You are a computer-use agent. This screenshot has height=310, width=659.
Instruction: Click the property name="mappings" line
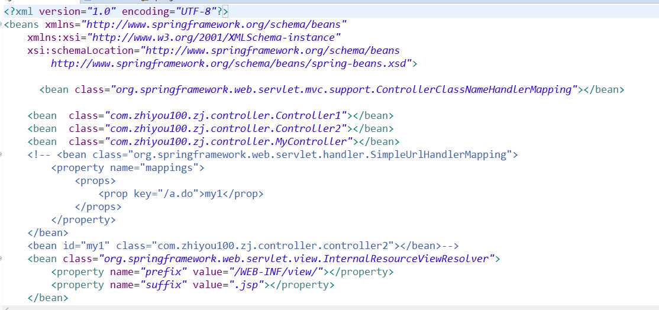click(x=128, y=167)
